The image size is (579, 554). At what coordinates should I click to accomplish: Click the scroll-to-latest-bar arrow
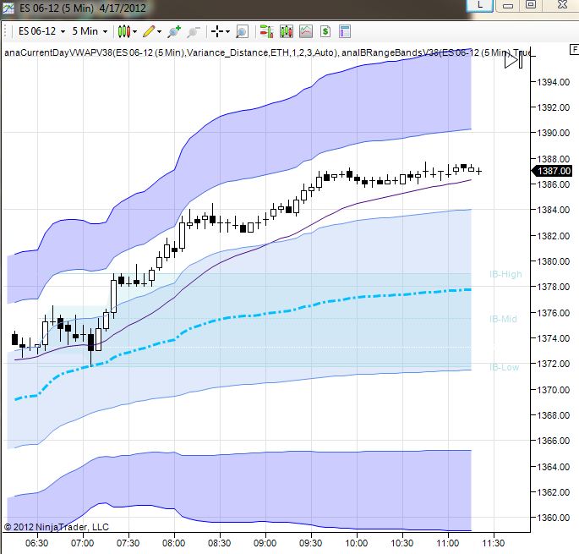(x=513, y=59)
